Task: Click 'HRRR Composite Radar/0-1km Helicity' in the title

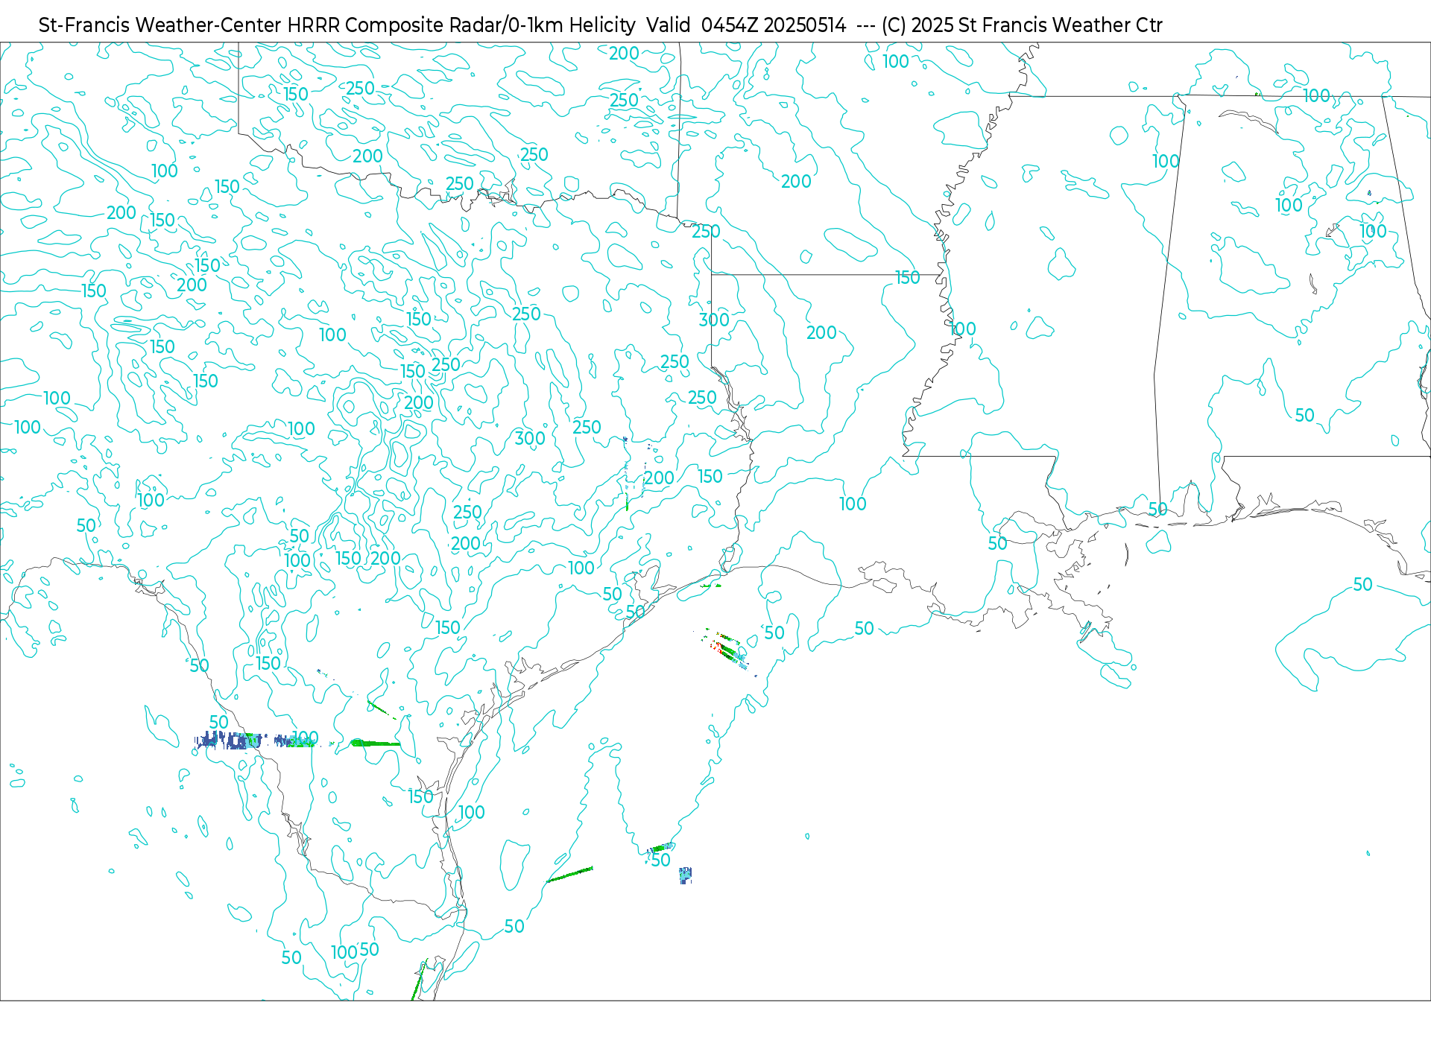Action: pos(461,25)
